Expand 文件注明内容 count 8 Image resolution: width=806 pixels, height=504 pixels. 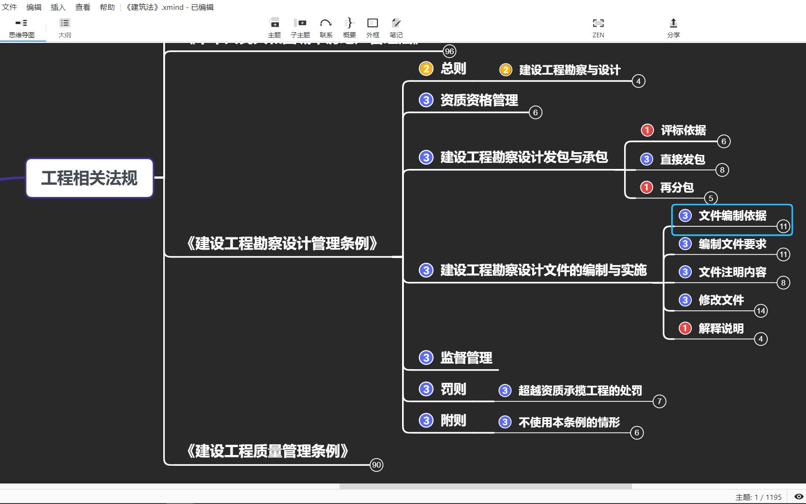click(783, 283)
